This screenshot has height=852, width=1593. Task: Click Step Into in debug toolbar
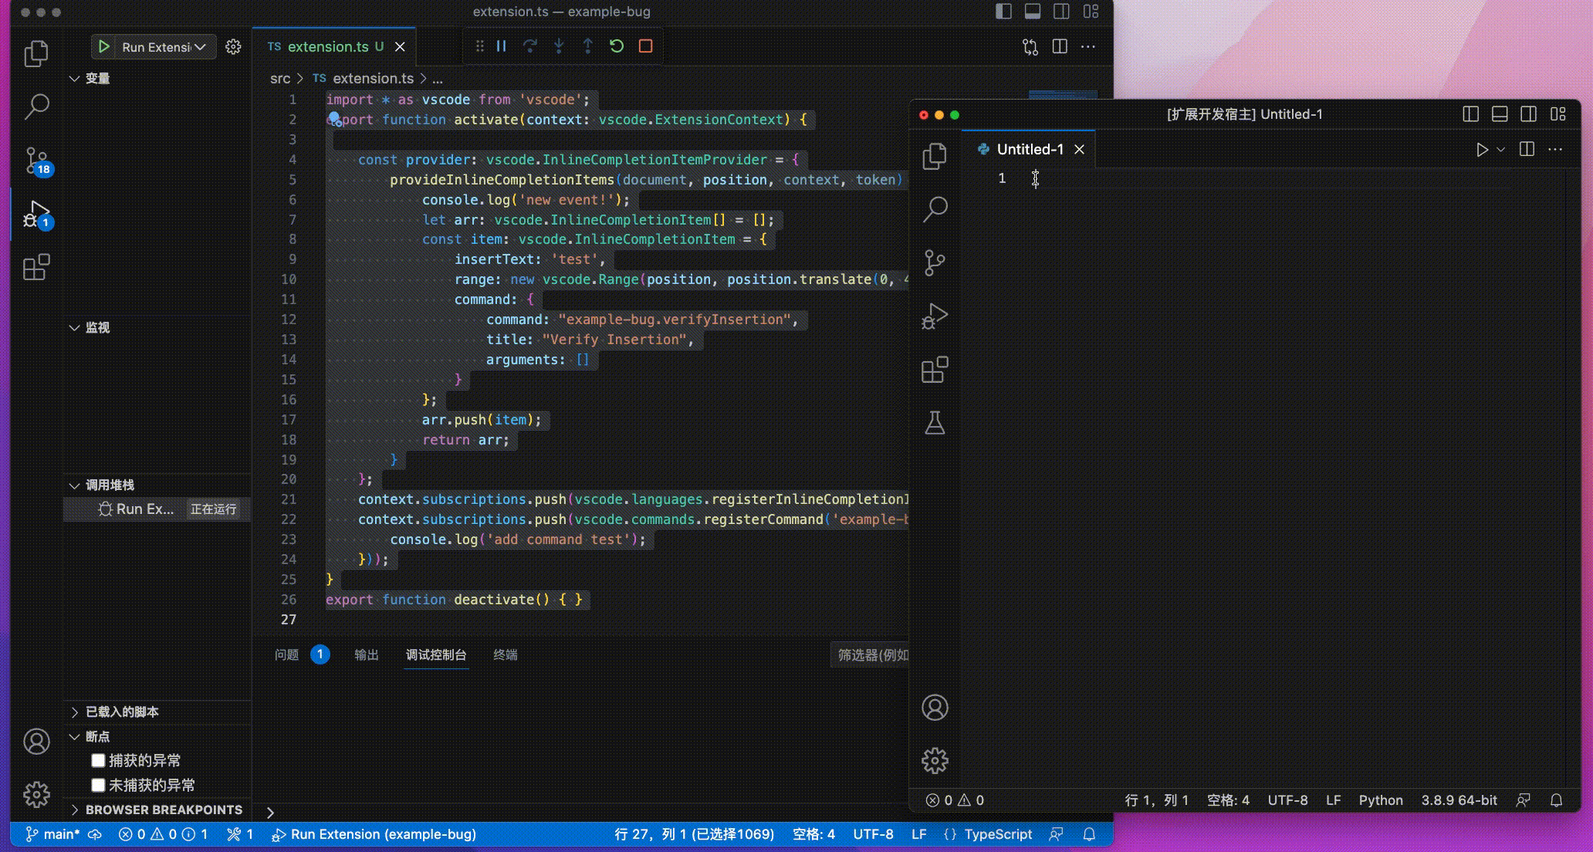pos(559,46)
